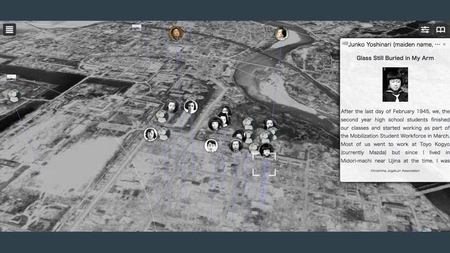Expand the truncated name ellipsis in panel header
The height and width of the screenshot is (253, 450).
438,44
